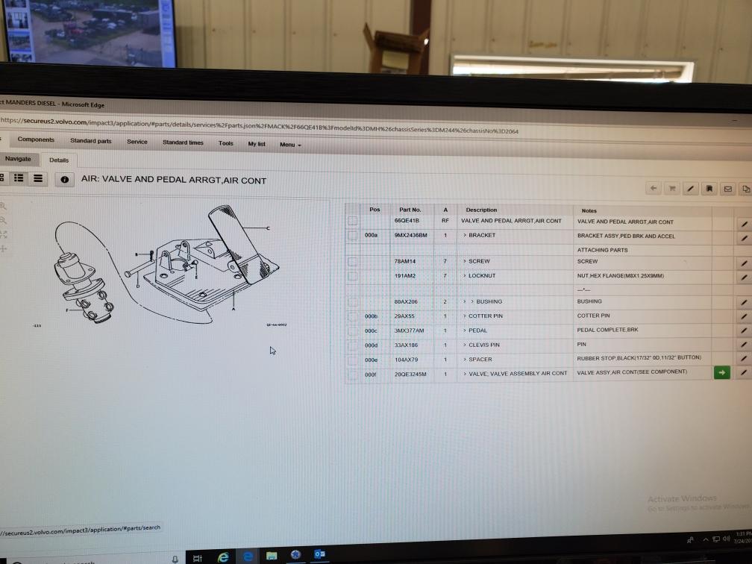
Task: Open the shopping cart toolbar icon
Action: 672,189
